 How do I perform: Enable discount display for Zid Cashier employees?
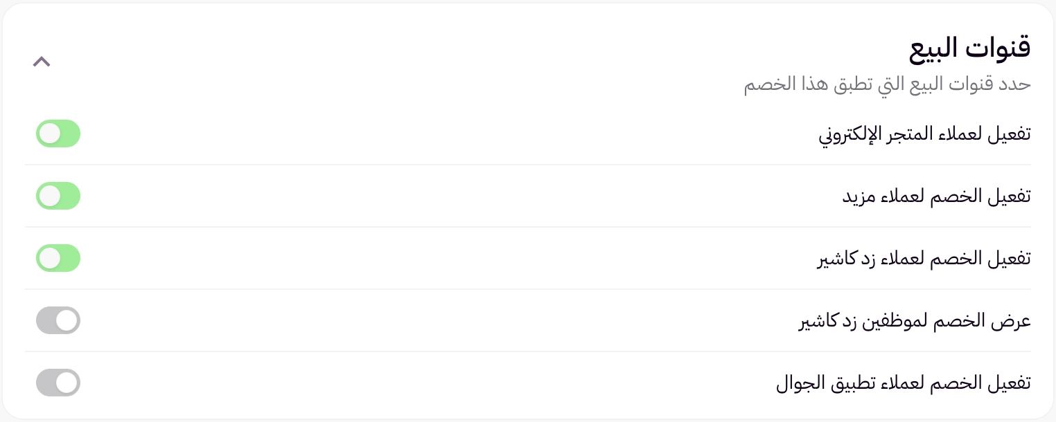[58, 320]
